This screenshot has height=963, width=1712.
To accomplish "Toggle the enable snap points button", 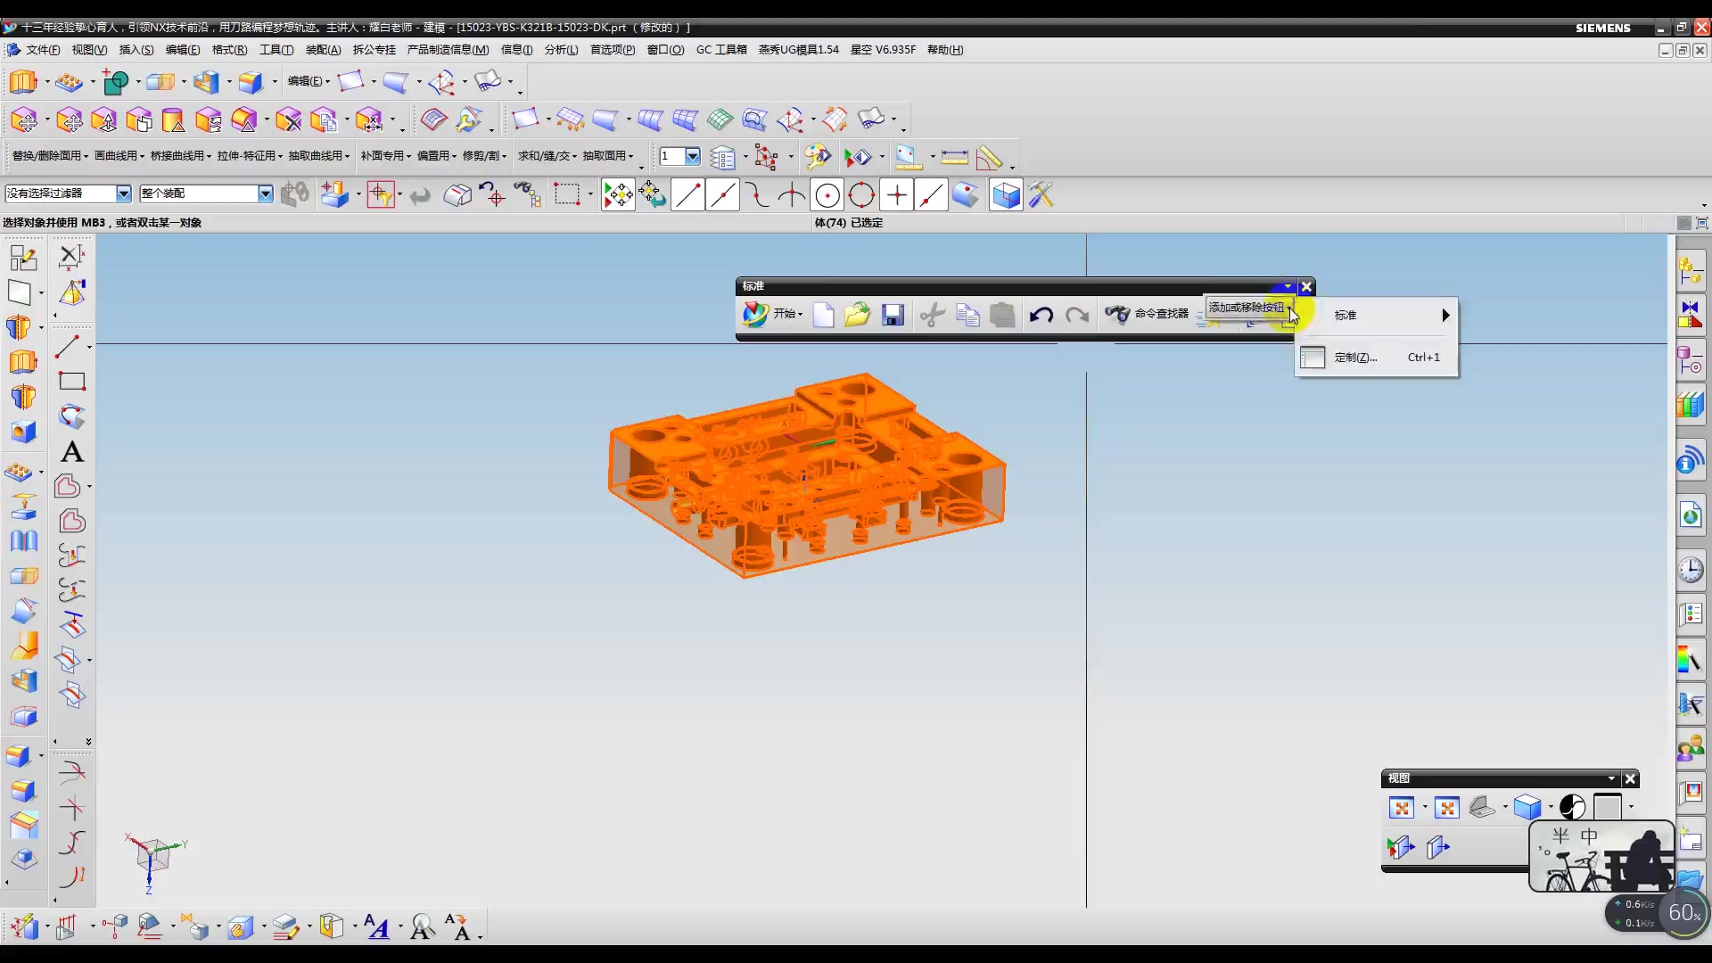I will point(618,195).
